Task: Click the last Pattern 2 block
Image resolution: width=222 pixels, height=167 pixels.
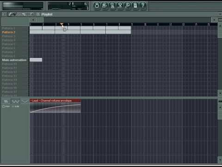Action: (x=118, y=32)
